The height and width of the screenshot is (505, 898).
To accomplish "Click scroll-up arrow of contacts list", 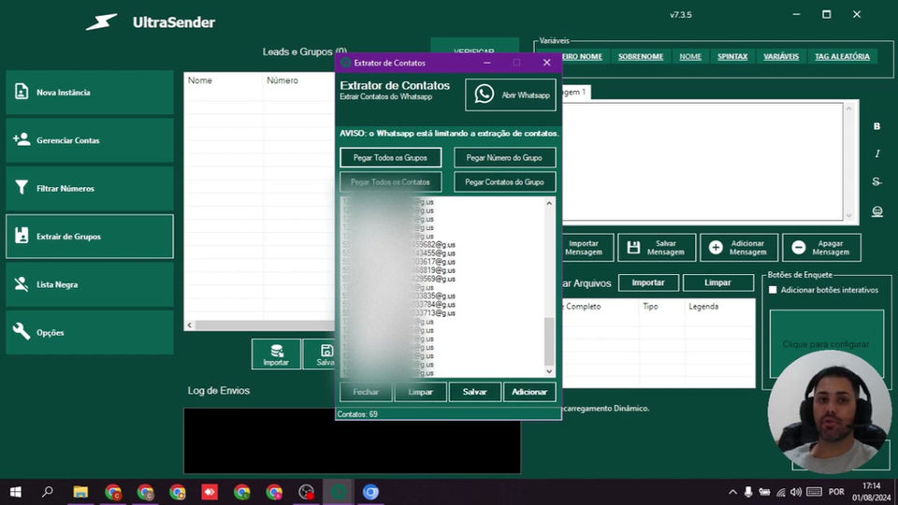I will click(x=549, y=203).
